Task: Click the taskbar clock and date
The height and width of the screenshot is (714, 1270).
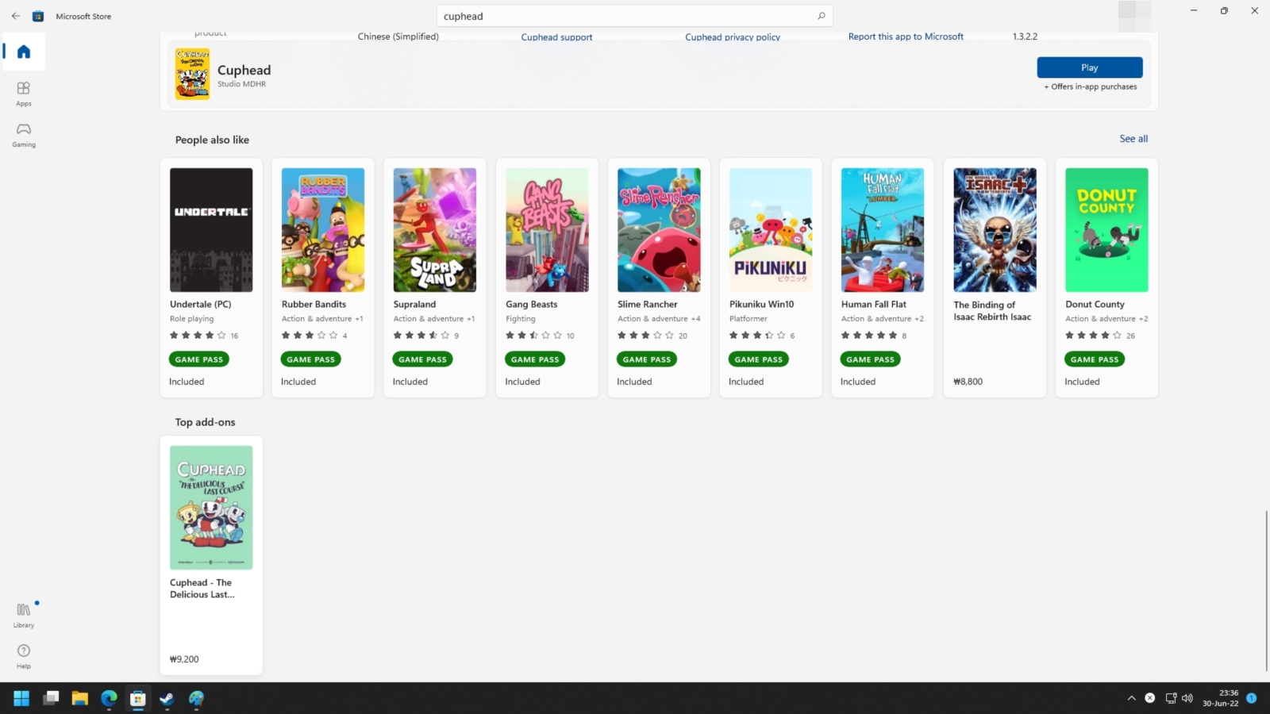Action: click(x=1221, y=698)
